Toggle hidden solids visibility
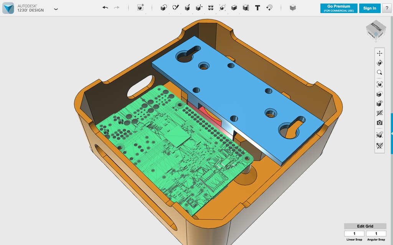393x245 pixels. pyautogui.click(x=379, y=104)
